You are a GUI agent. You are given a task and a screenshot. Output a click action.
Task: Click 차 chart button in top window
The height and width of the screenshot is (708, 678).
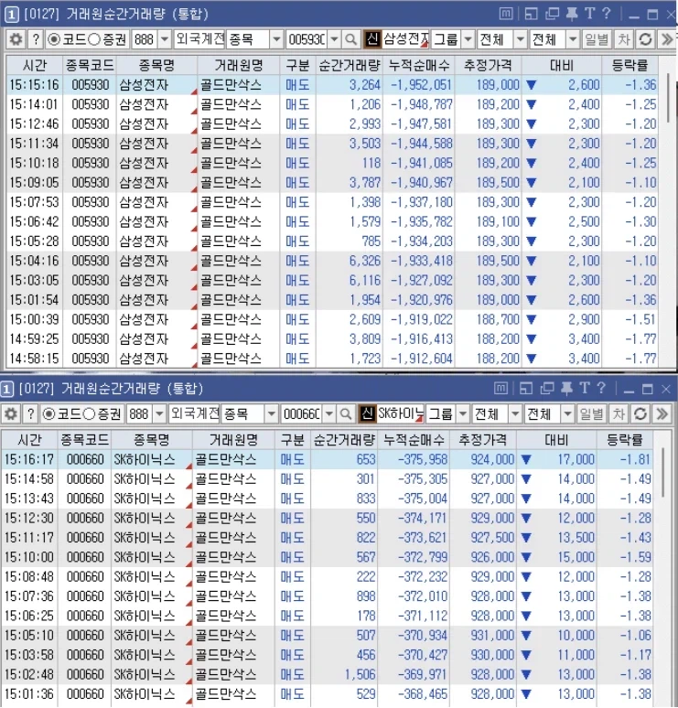pos(624,39)
